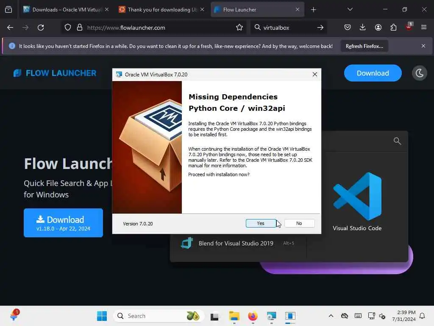Click the header Download button
Image resolution: width=434 pixels, height=326 pixels.
pyautogui.click(x=373, y=73)
